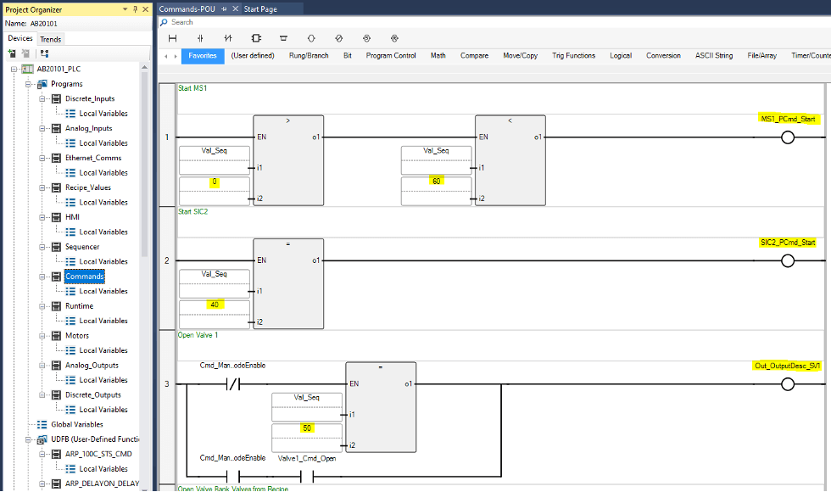Viewport: 831px width, 492px height.
Task: Close the Commands-POU tab
Action: pyautogui.click(x=236, y=9)
